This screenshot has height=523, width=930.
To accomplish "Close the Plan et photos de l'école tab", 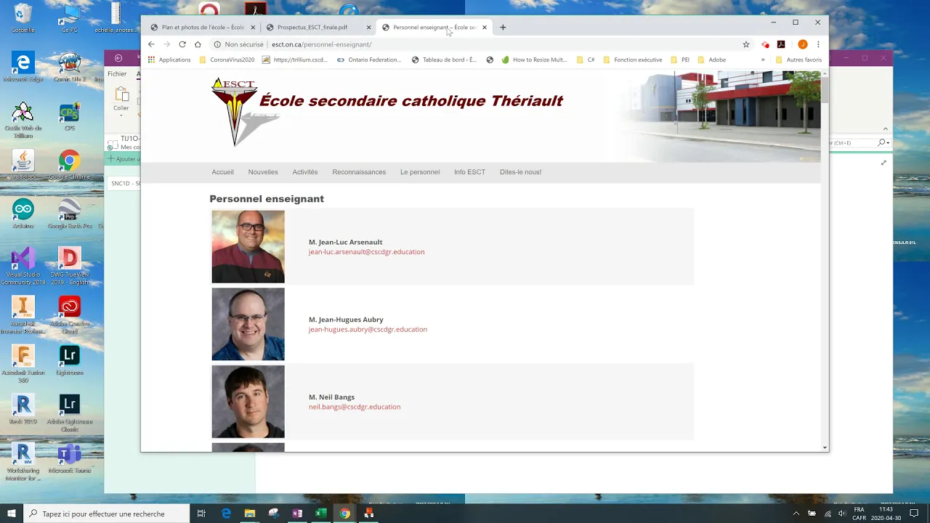I will [x=253, y=28].
